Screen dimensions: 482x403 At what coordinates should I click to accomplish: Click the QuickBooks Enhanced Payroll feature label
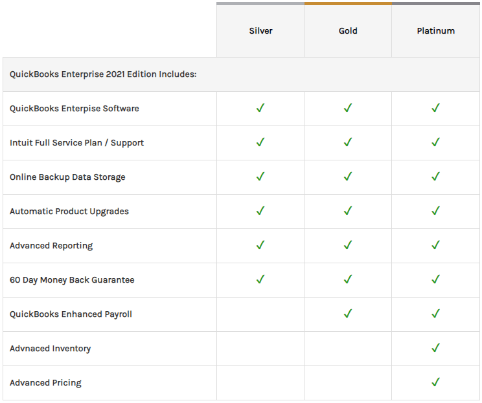click(x=71, y=314)
